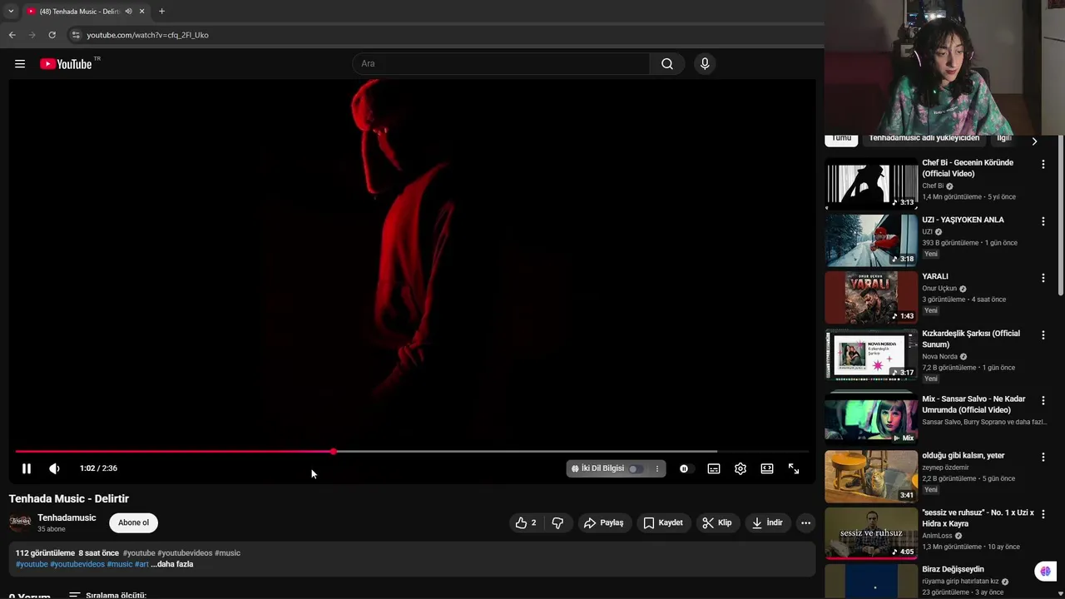
Task: Open the tab search dropdown arrow
Action: point(11,12)
